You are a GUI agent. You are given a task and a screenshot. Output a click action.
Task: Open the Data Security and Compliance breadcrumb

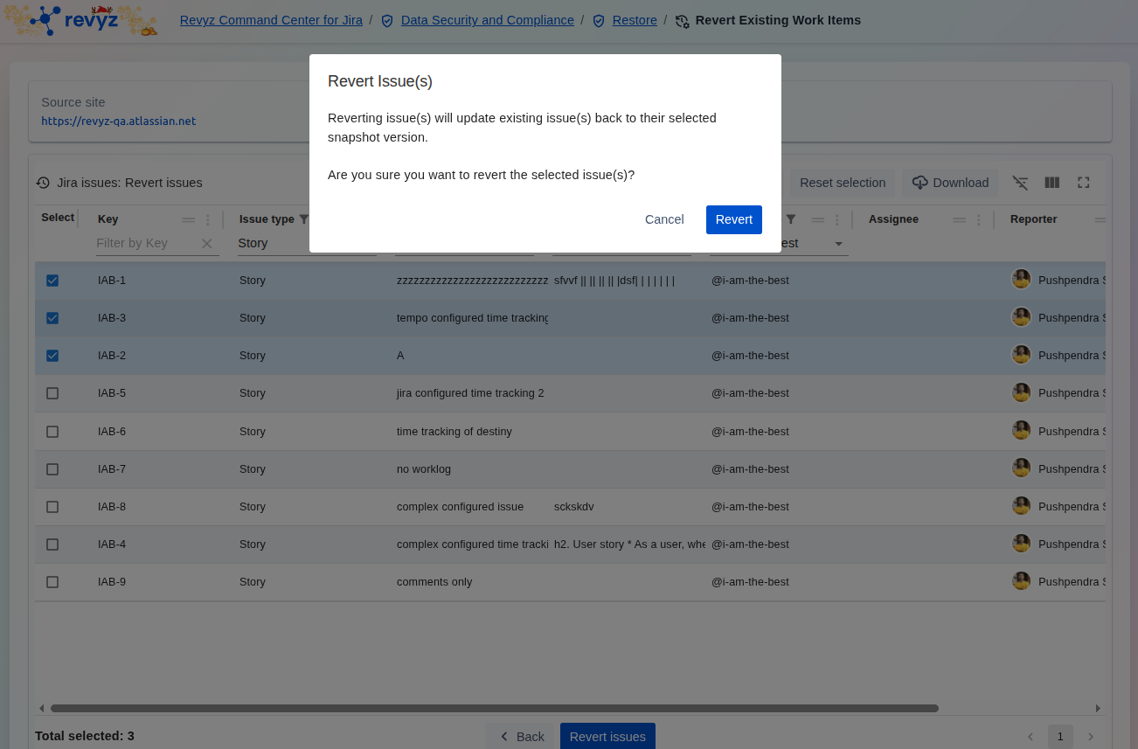click(x=487, y=20)
